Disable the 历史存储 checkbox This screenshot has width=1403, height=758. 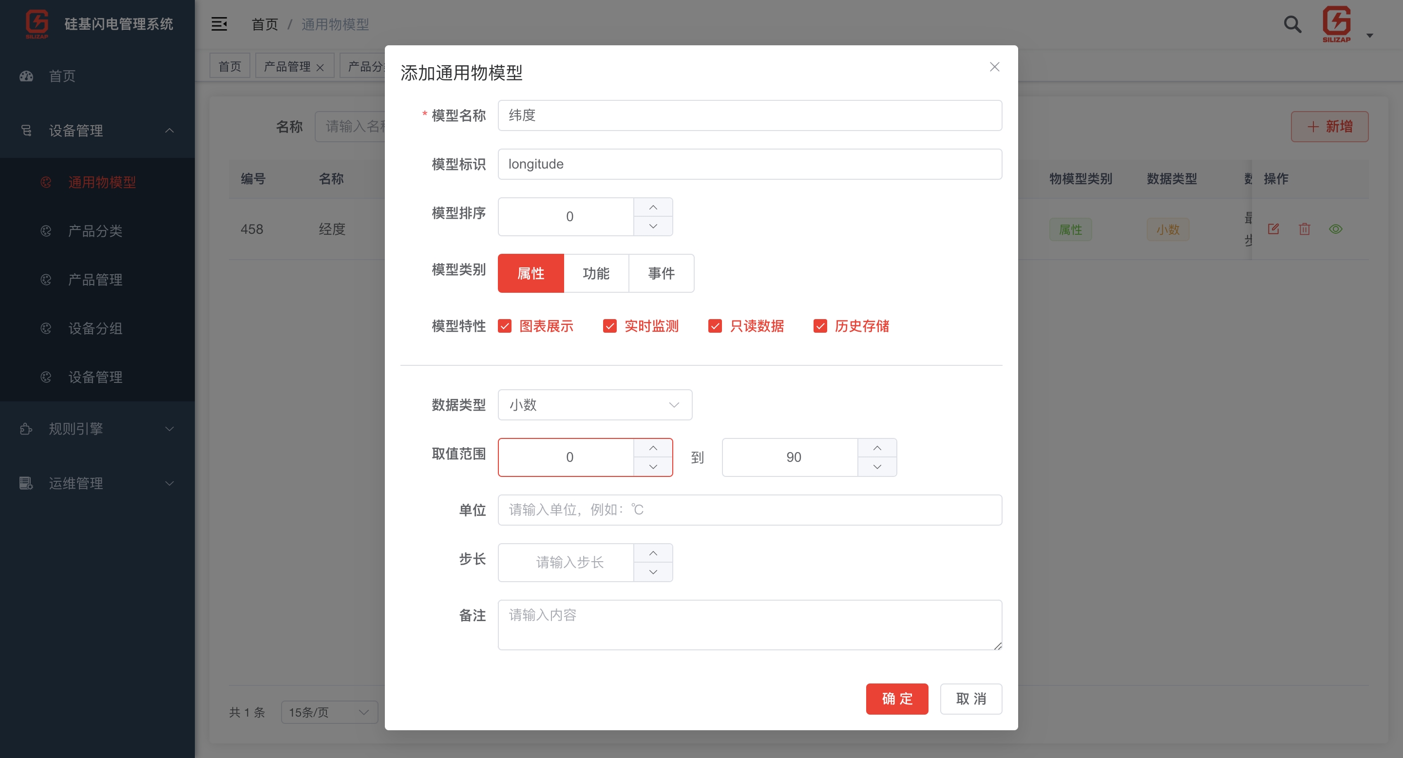820,326
